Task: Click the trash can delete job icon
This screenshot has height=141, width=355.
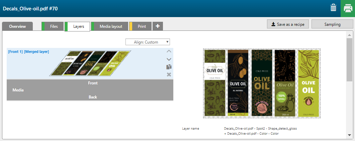Action: pos(333,8)
